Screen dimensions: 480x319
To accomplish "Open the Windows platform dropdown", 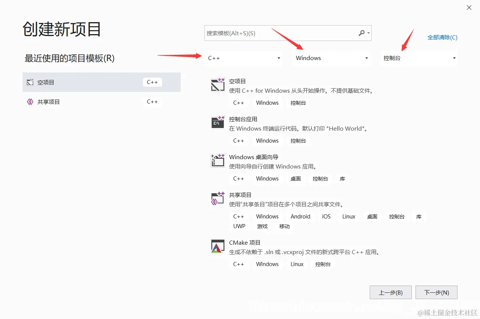I will [x=331, y=58].
